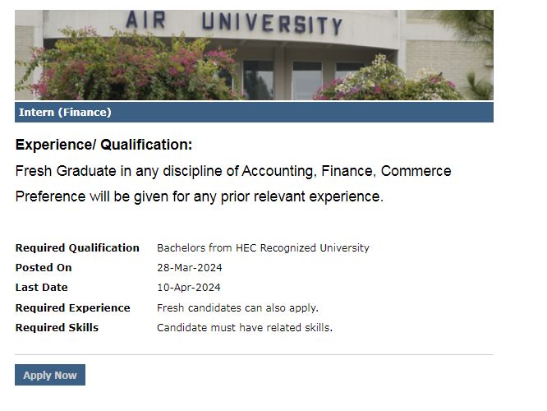Viewport: 547px width, 411px height.
Task: Click the Posted On label
Action: pos(44,267)
